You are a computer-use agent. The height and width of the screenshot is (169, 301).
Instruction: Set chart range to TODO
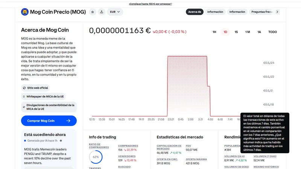coord(272,32)
